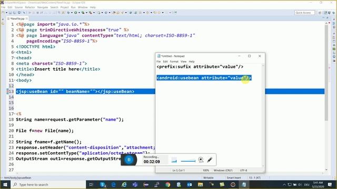Adjust the recorder audio level slider
Screen dimensions: 337x189
click(x=188, y=161)
